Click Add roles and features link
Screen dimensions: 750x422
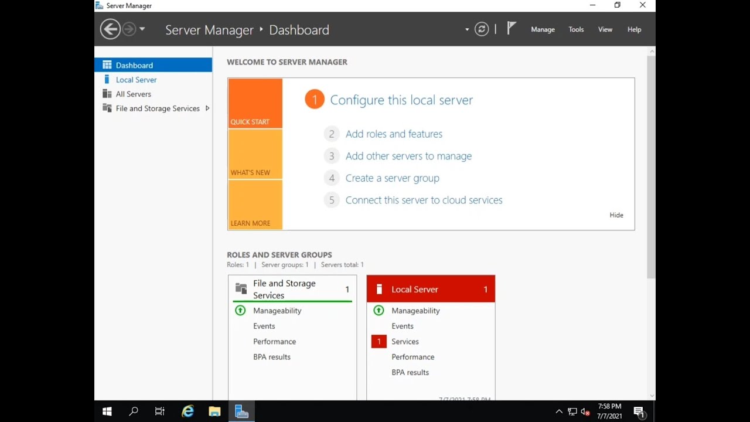[394, 134]
